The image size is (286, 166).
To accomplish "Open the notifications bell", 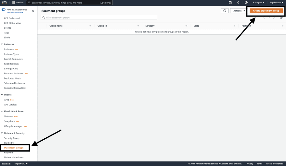I will coord(238,3).
